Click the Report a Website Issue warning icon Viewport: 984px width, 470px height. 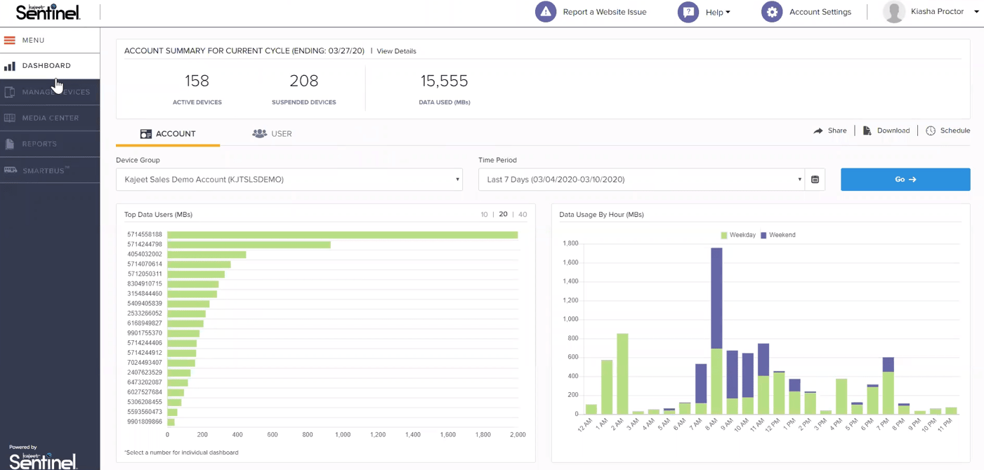click(546, 12)
